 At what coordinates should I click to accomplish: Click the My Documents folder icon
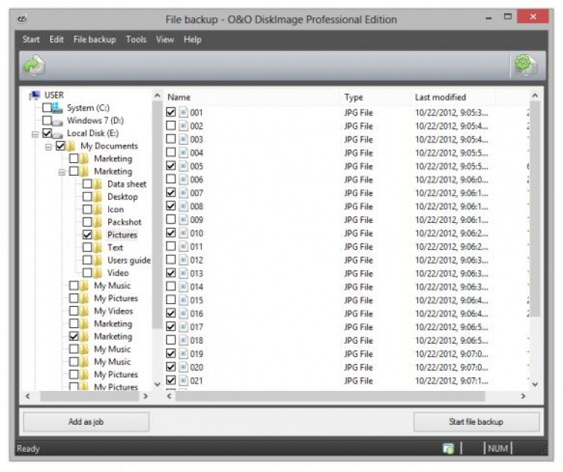[x=71, y=146]
